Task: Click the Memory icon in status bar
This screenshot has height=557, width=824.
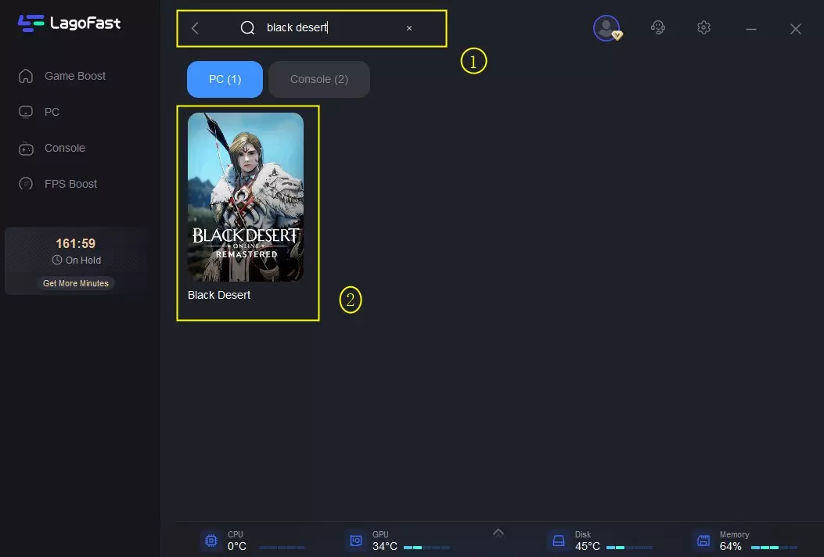Action: click(703, 541)
